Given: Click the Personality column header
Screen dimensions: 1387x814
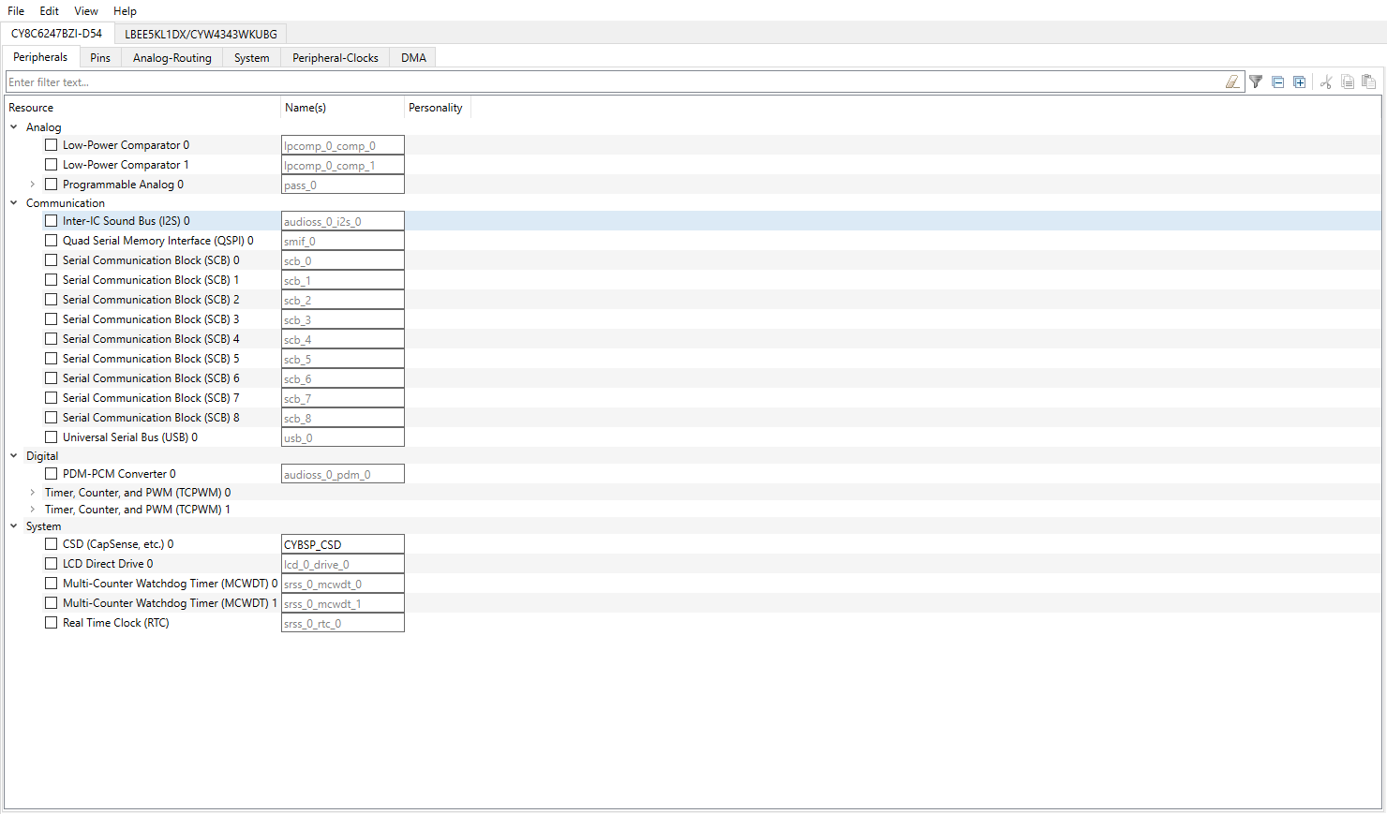Looking at the screenshot, I should click(437, 108).
